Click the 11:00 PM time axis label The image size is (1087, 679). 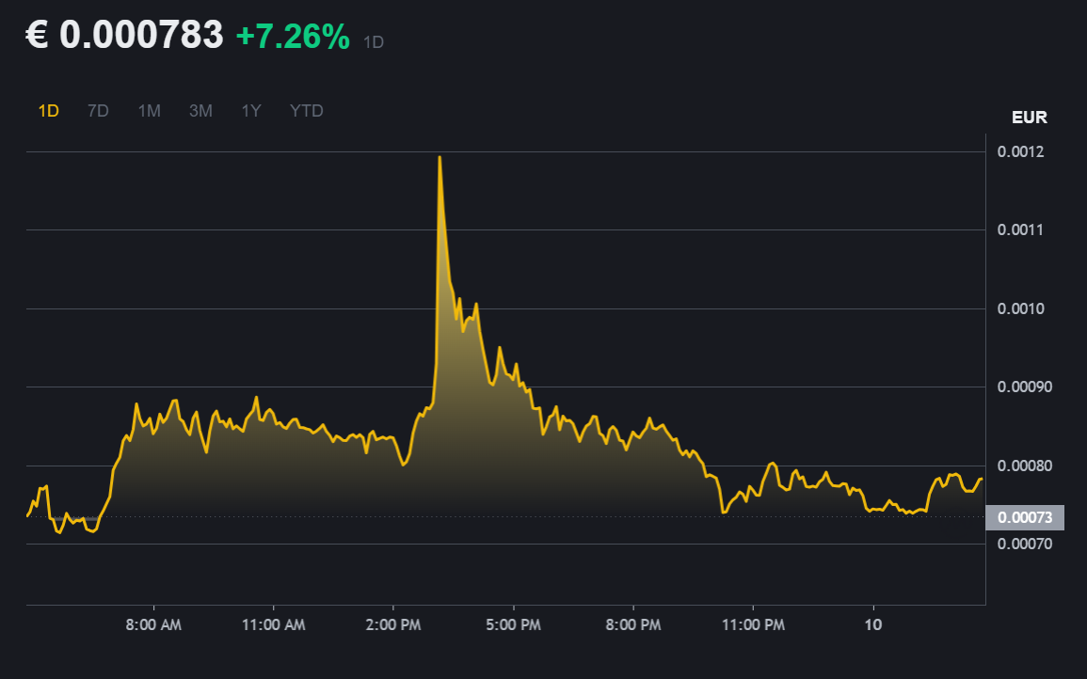tap(753, 624)
